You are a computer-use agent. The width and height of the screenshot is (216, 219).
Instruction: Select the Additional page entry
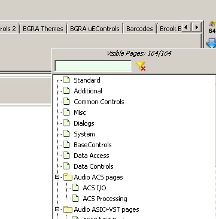(88, 91)
